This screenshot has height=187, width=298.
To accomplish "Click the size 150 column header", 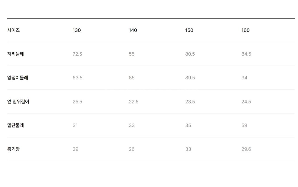I will coord(189,30).
